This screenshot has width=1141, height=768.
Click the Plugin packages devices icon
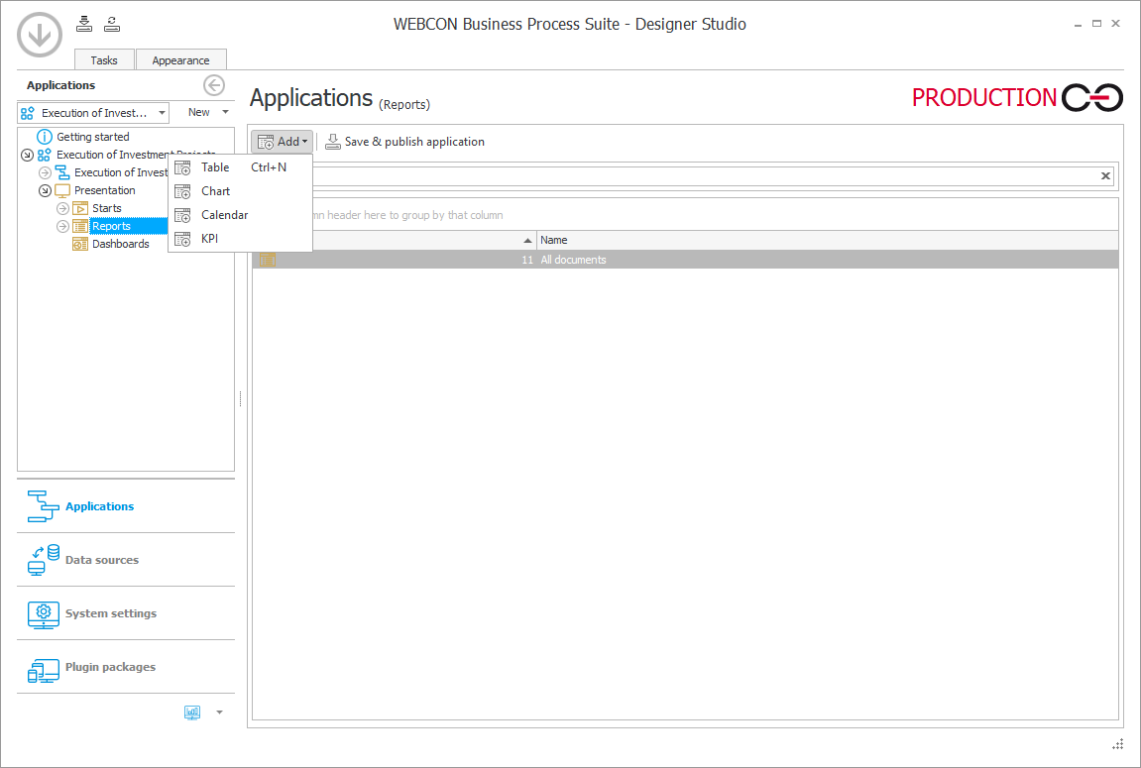[x=43, y=670]
